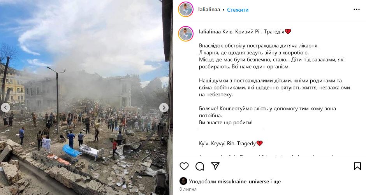
Task: Open missukraine_universe profile from likes
Action: (243, 181)
